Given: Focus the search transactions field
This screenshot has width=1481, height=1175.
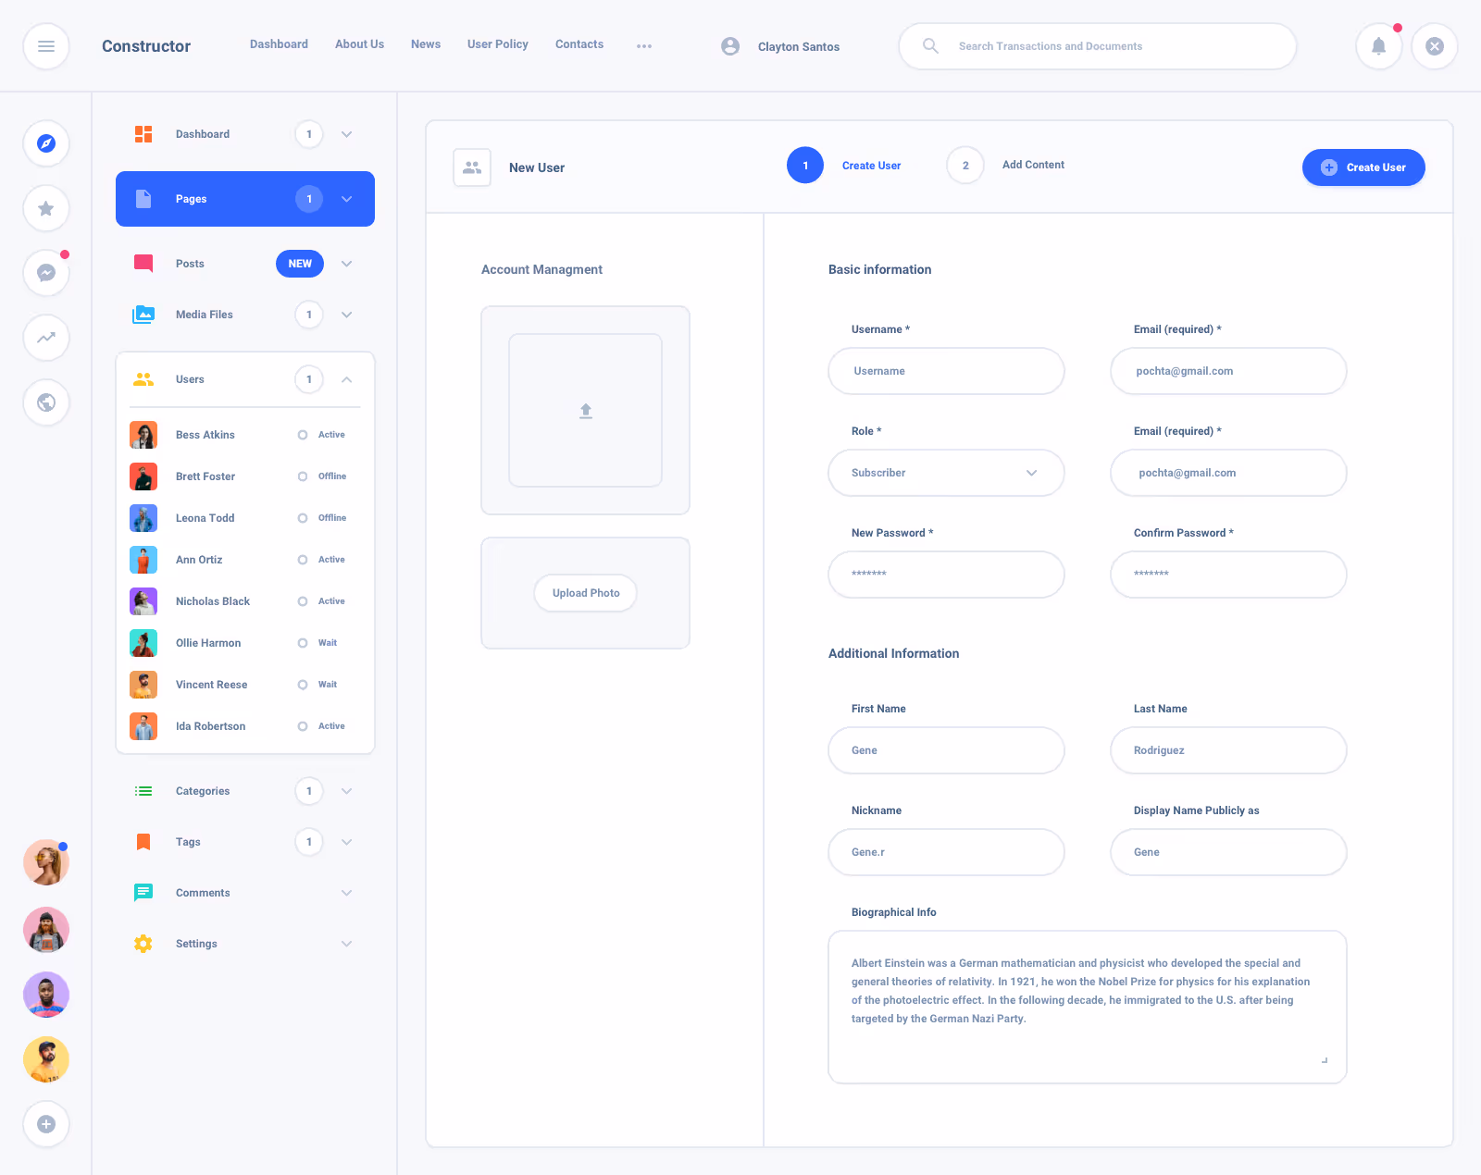Looking at the screenshot, I should click(x=1098, y=46).
